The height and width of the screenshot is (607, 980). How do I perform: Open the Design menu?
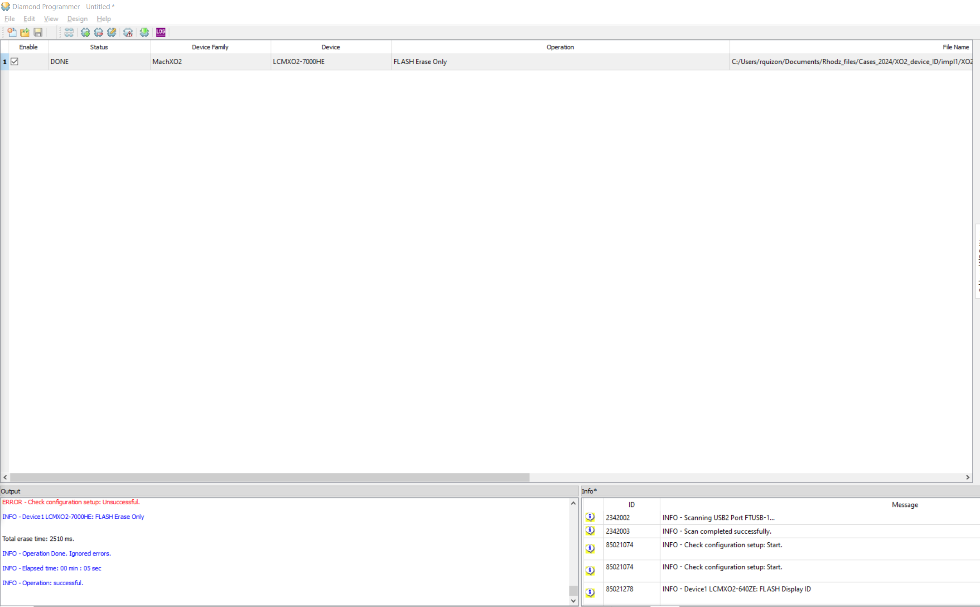click(x=77, y=19)
